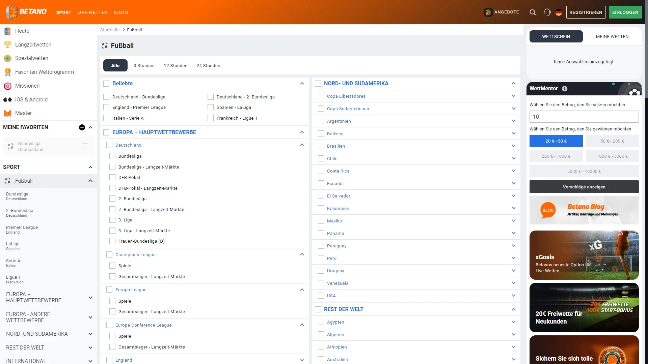Open the headset customer support icon
The image size is (648, 364).
547,12
